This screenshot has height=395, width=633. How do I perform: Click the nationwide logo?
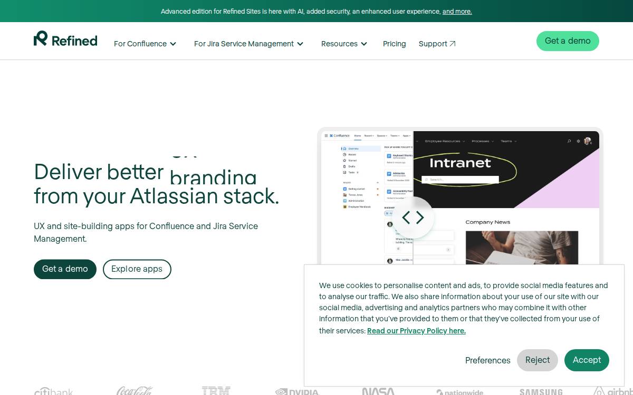459,392
